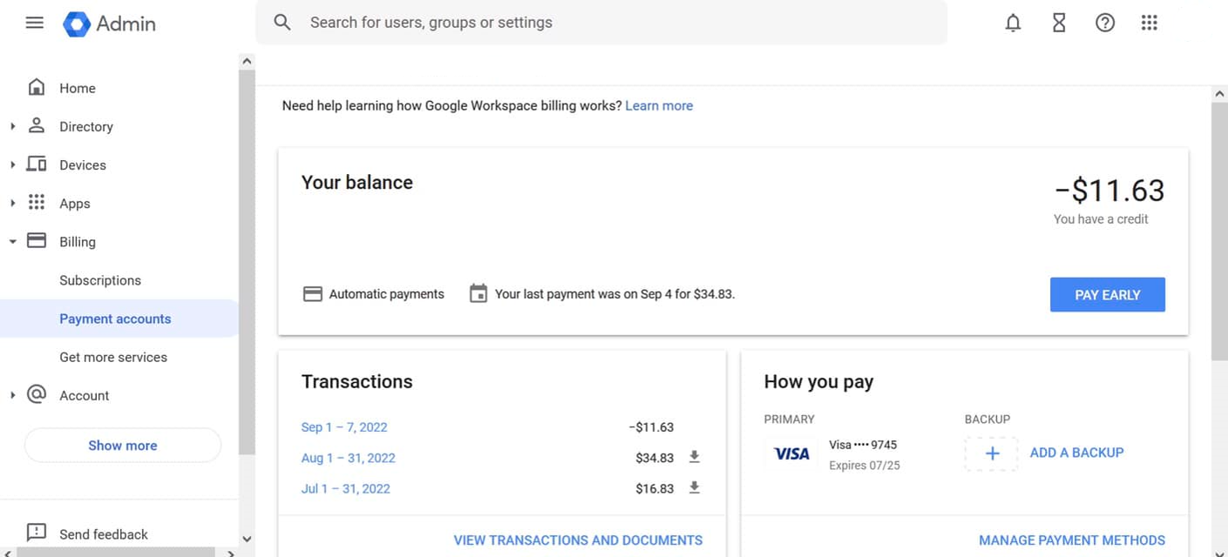The width and height of the screenshot is (1228, 557).
Task: Download the Aug 1-31 transaction document
Action: pyautogui.click(x=694, y=457)
